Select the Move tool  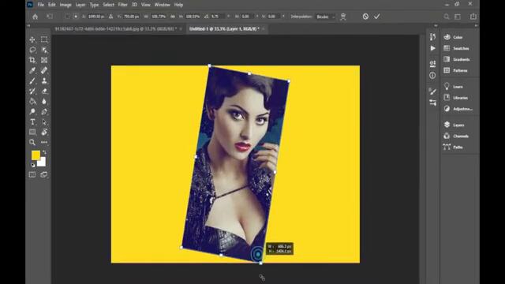pyautogui.click(x=32, y=39)
